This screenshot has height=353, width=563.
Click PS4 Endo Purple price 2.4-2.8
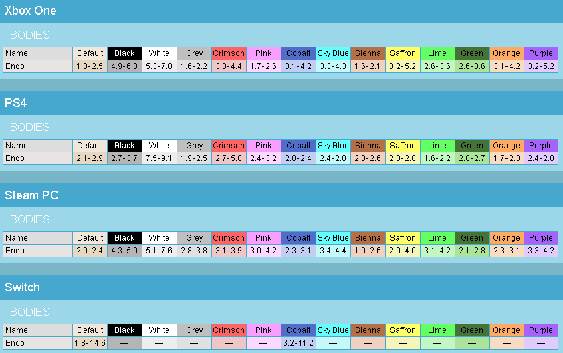(x=541, y=158)
